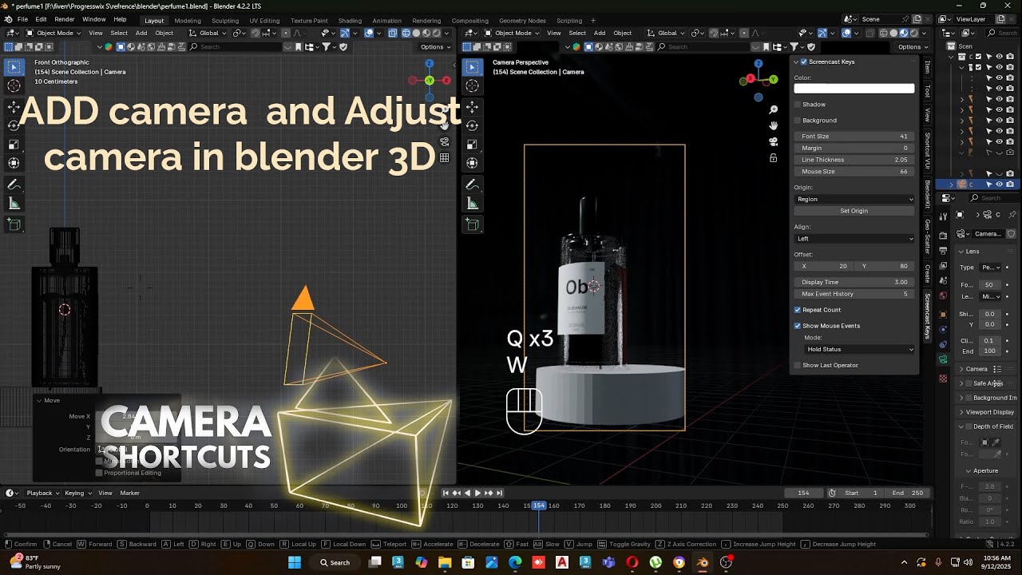Image resolution: width=1022 pixels, height=575 pixels.
Task: Select the Cursor tool in Front Orthographic viewport
Action: (x=14, y=85)
